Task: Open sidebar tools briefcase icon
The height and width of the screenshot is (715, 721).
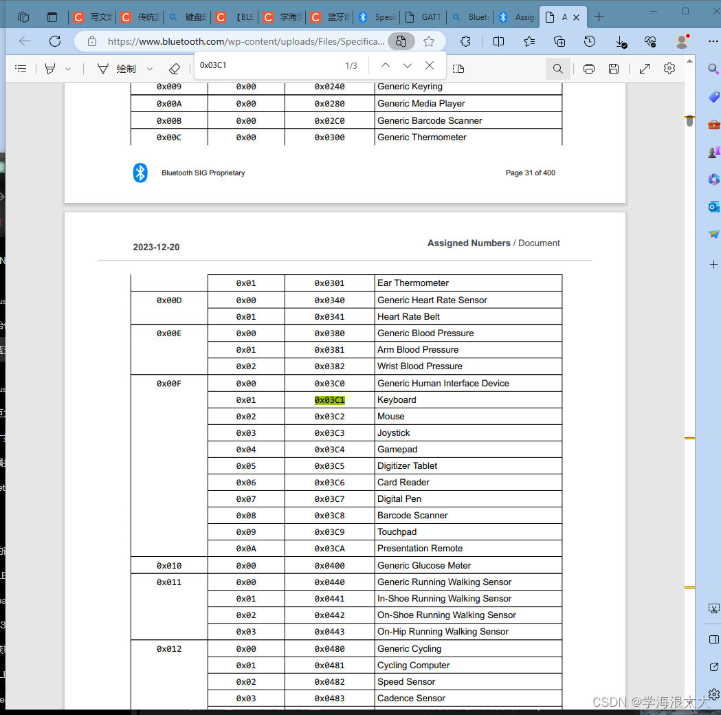Action: point(713,124)
